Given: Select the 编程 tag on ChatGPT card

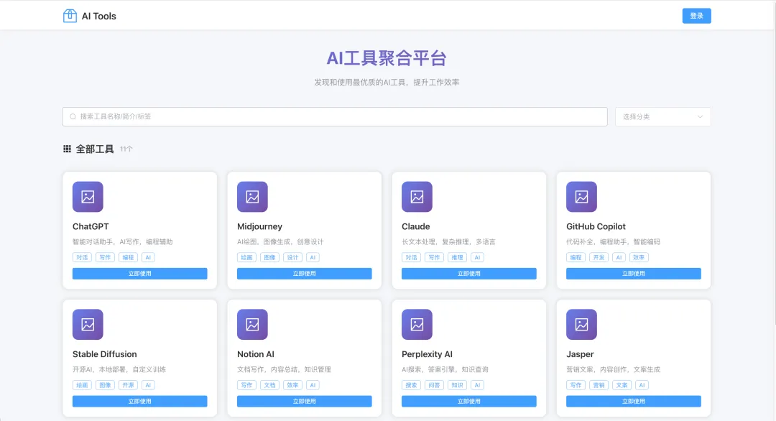Looking at the screenshot, I should (x=128, y=257).
